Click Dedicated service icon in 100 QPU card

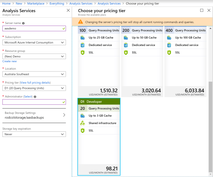[82, 45]
